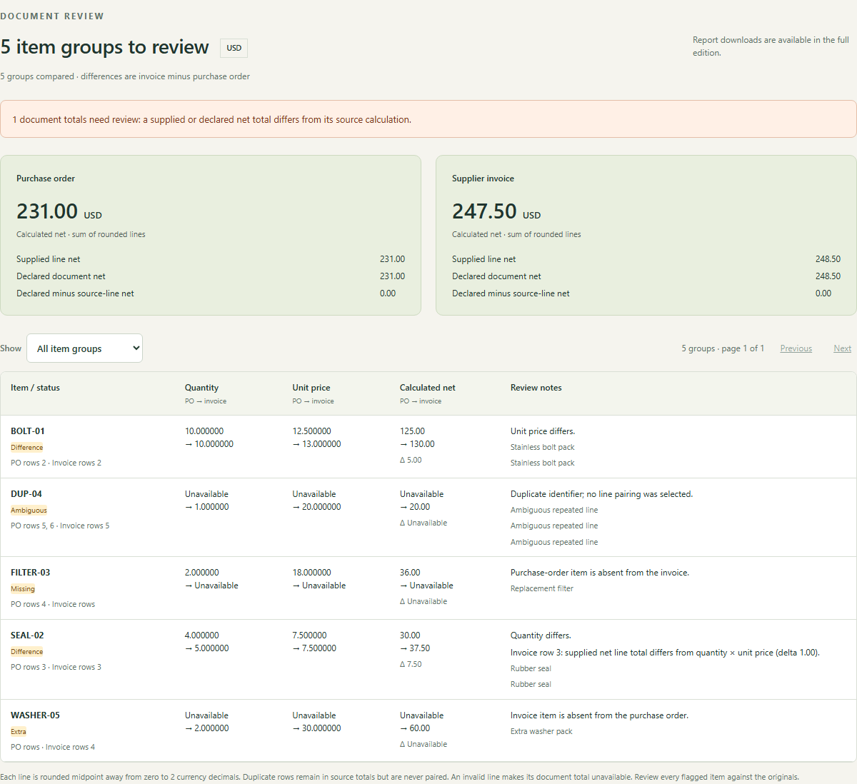Click the Extra status tag under WASHER-05
857x784 pixels.
coord(19,732)
